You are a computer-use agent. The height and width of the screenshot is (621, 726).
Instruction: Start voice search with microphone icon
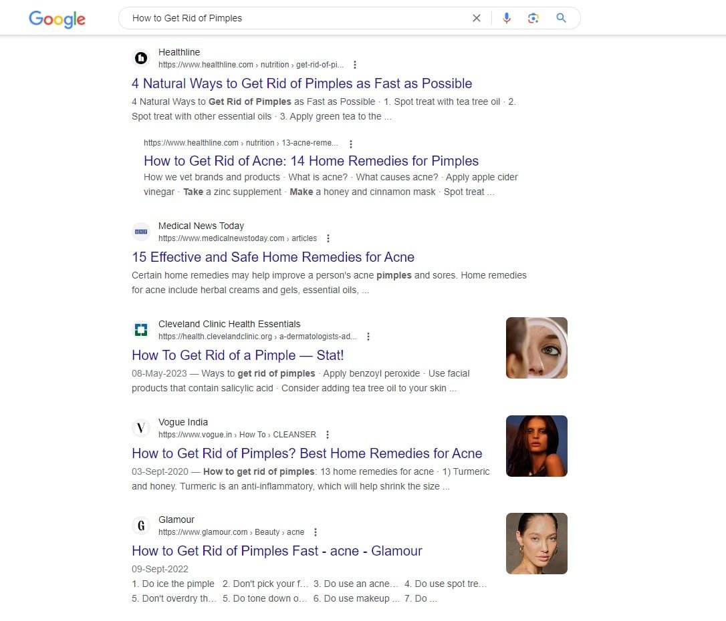click(507, 18)
